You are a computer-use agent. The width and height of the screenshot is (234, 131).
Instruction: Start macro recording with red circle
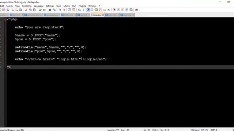coord(114,10)
